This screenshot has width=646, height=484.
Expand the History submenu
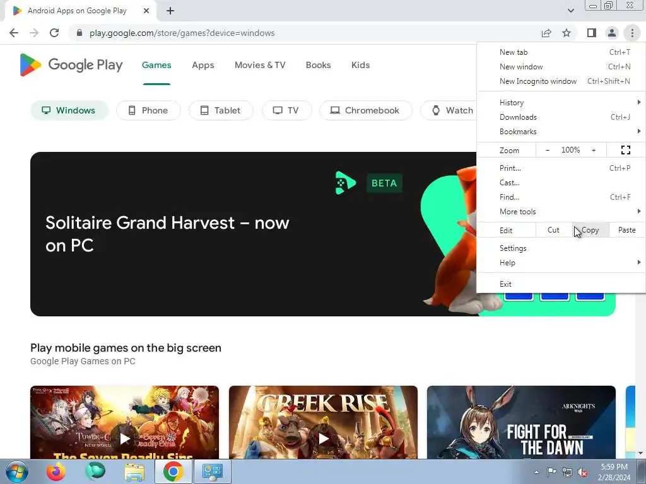[x=561, y=103]
